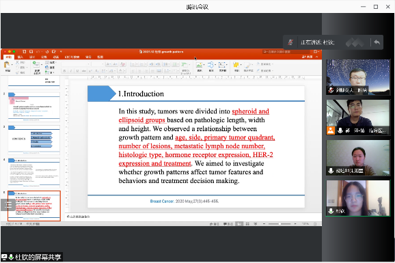Click the notes area below the slide
The width and height of the screenshot is (395, 263).
193,217
